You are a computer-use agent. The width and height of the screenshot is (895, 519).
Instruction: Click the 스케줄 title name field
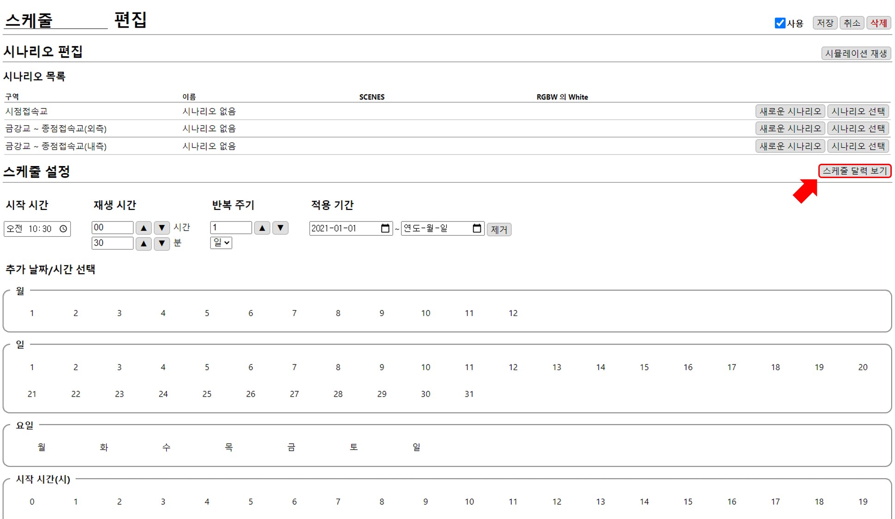[55, 20]
